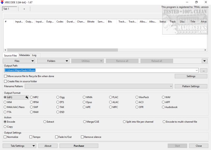Screen dimensions: 211x150
Task: Choose the Merge/CUE action
Action: (x=84, y=122)
